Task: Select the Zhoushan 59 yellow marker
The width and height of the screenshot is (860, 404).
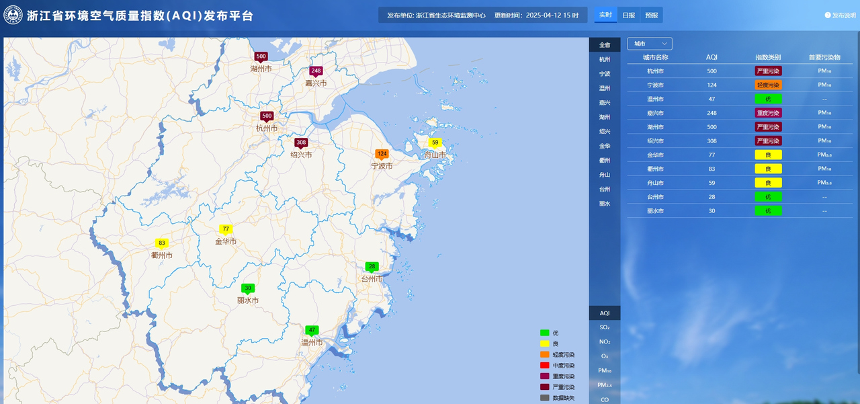Action: tap(435, 143)
